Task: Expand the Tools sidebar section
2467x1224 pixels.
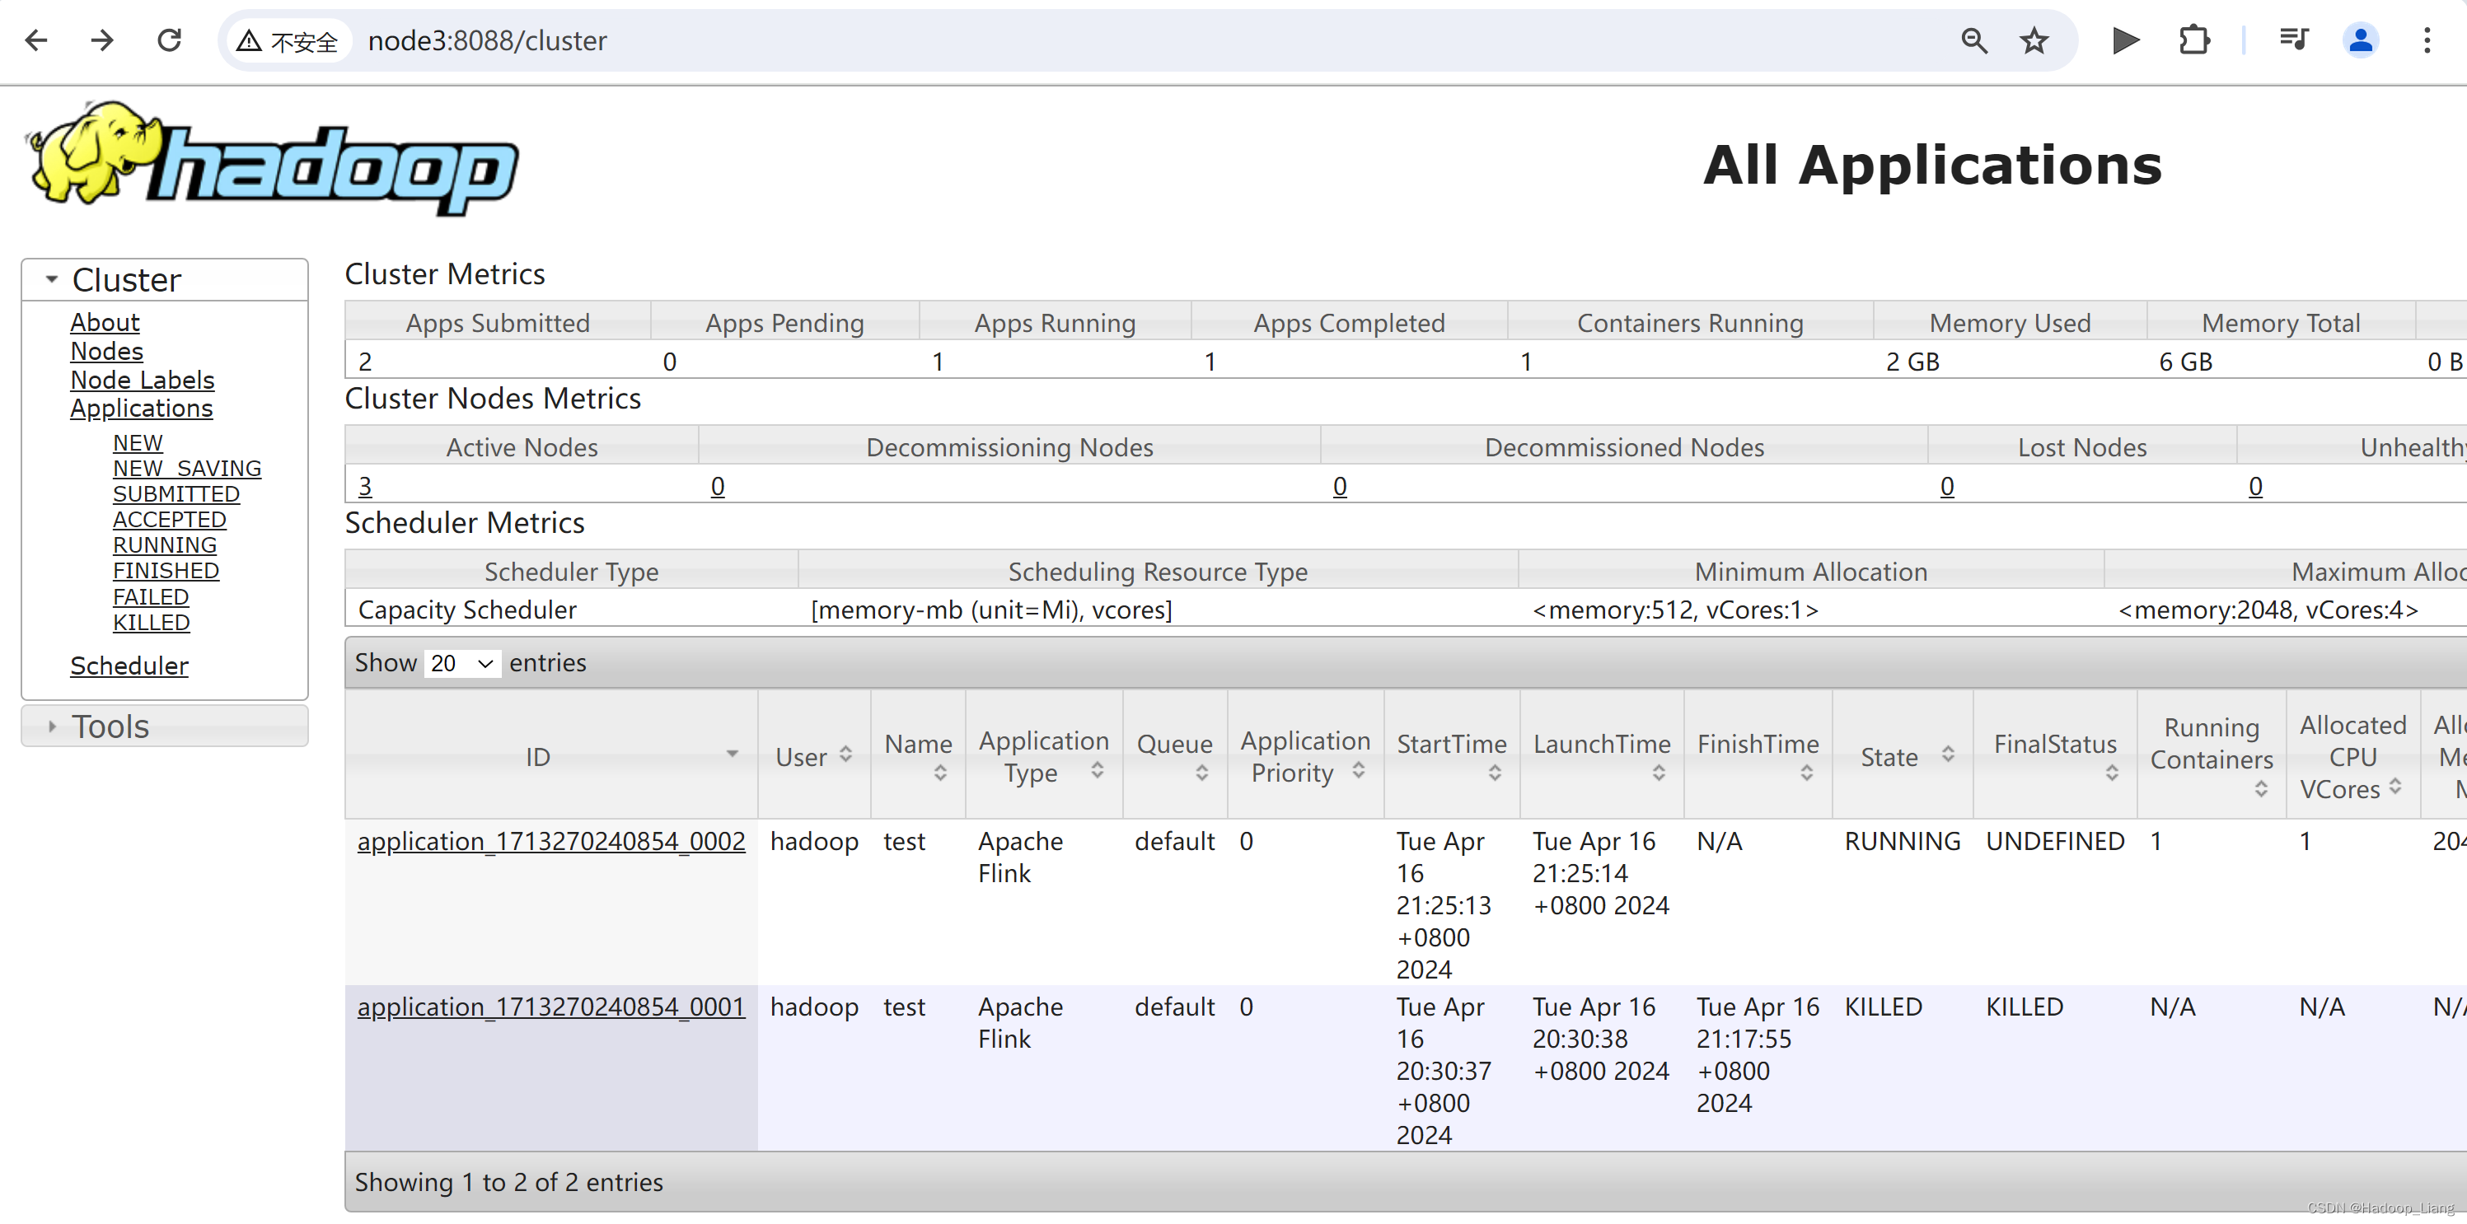Action: point(111,726)
